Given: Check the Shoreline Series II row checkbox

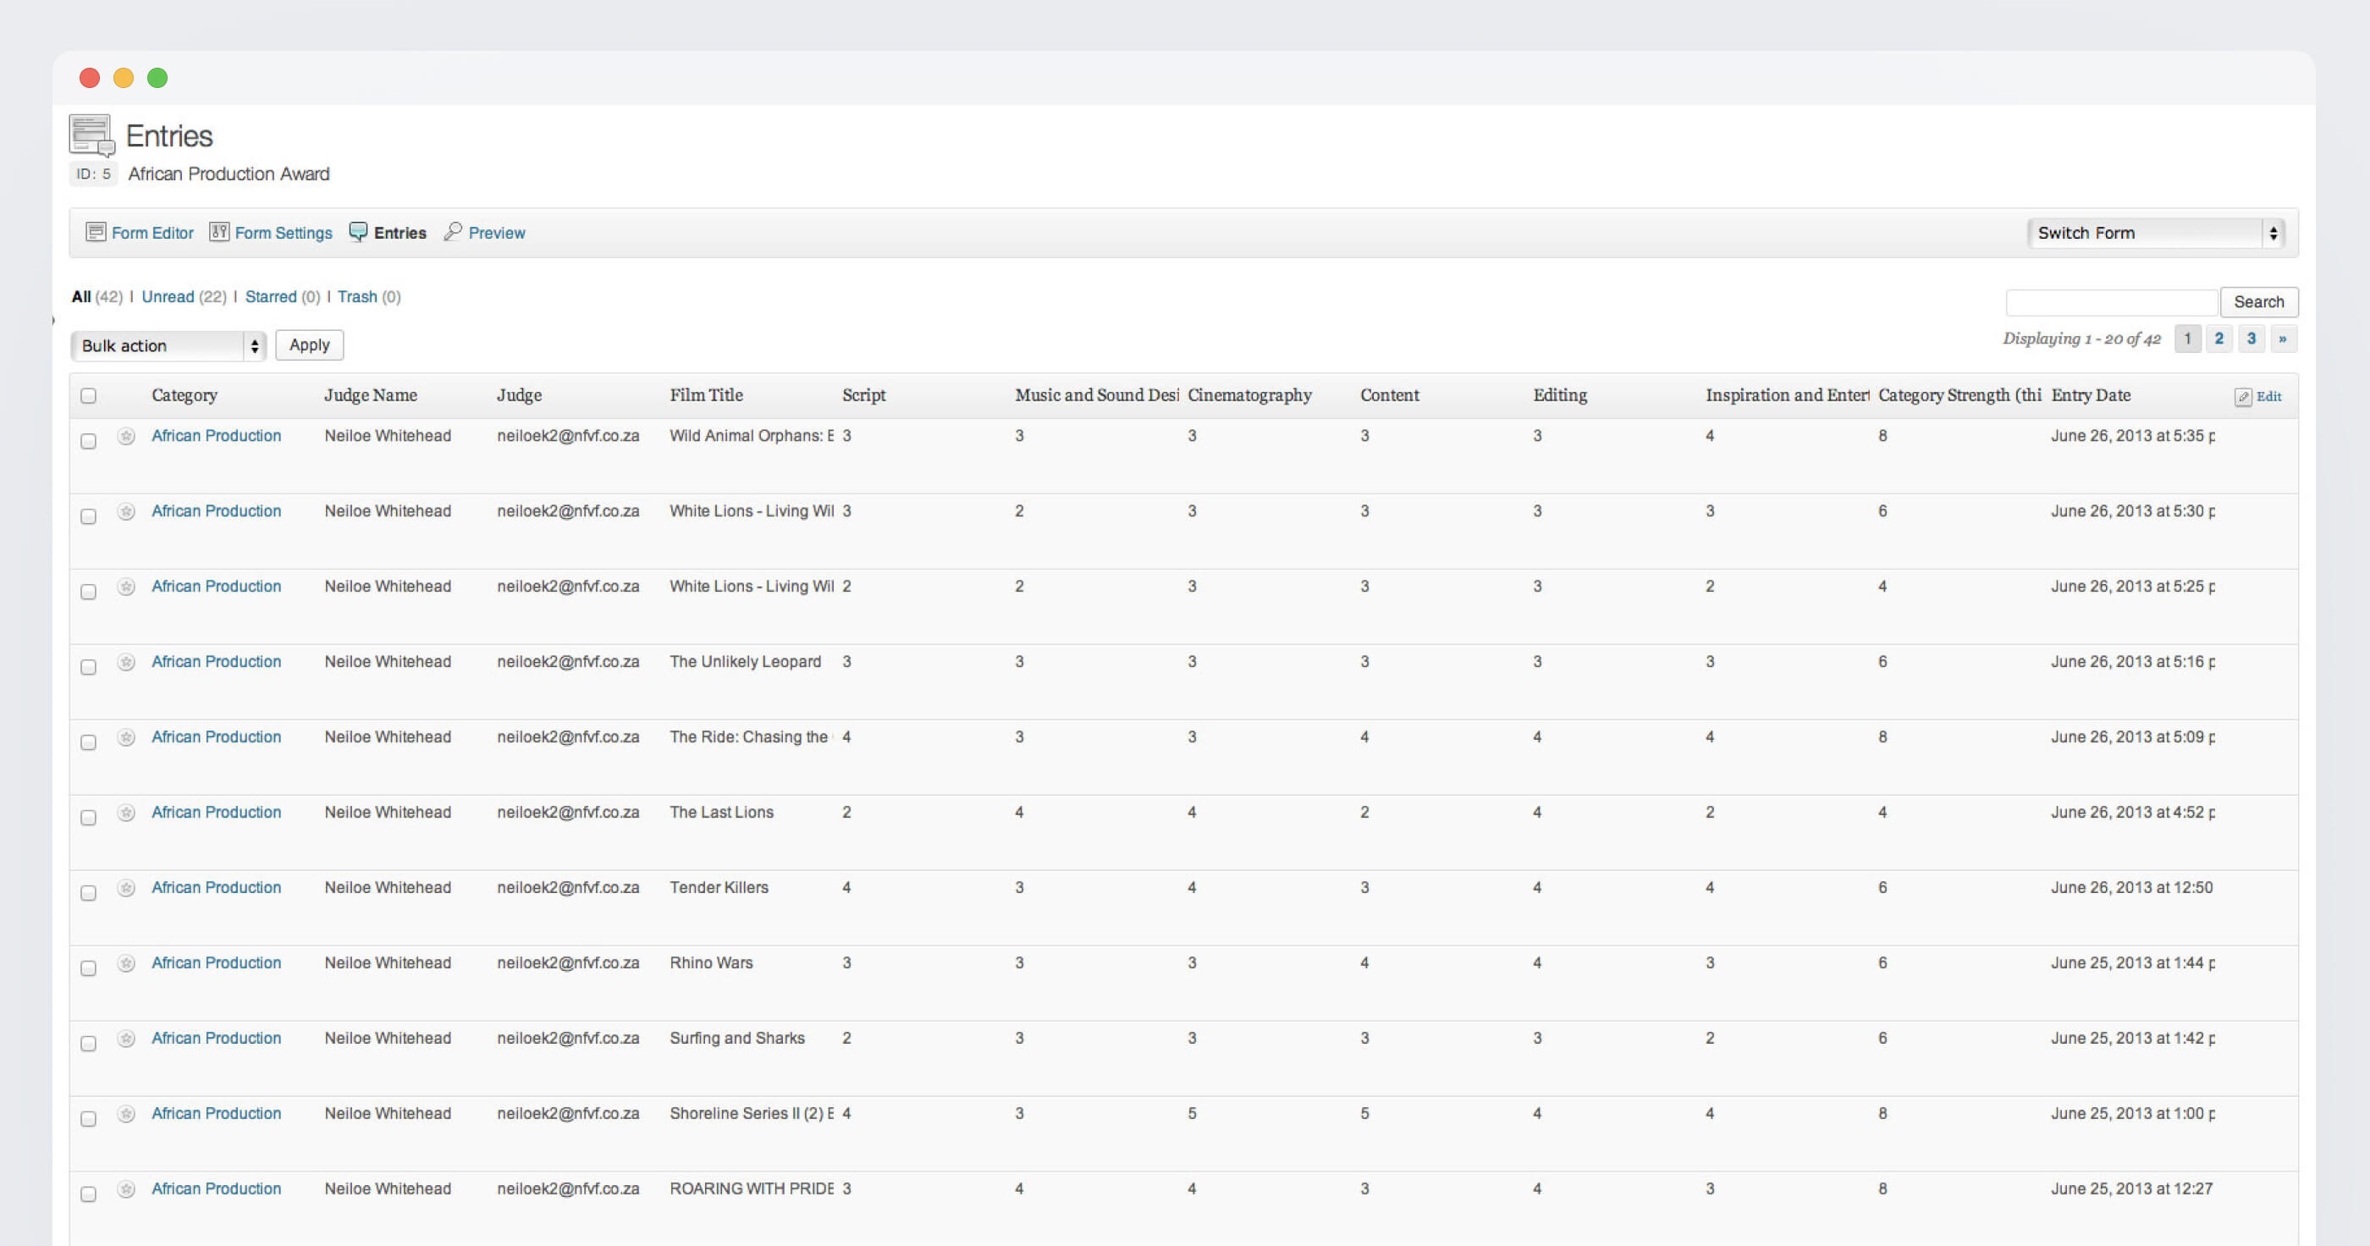Looking at the screenshot, I should [x=88, y=1120].
